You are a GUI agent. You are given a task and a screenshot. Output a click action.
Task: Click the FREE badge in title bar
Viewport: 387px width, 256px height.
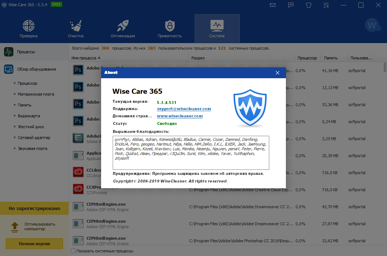click(x=56, y=4)
